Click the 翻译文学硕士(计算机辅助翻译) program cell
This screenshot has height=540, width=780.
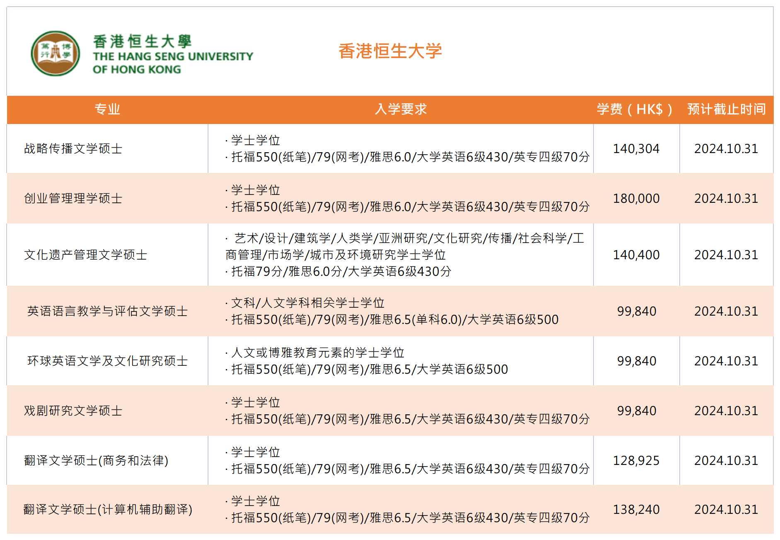[x=108, y=509]
